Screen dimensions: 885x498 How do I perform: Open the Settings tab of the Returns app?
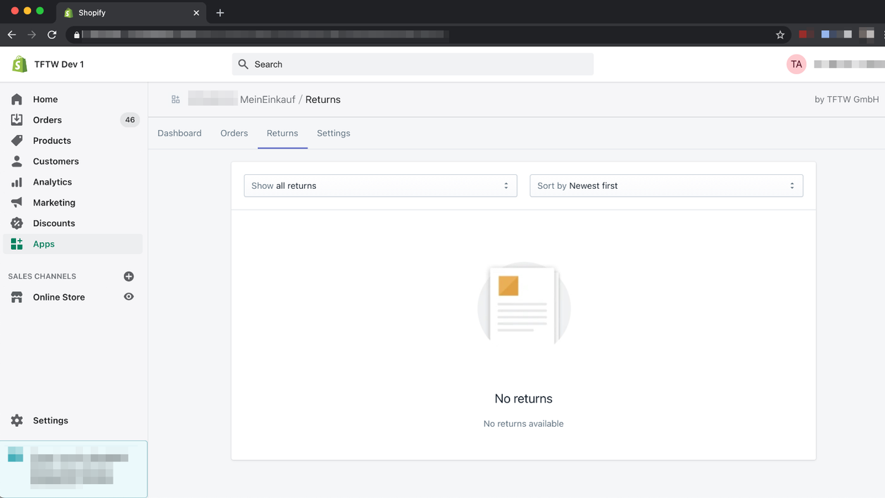coord(333,133)
